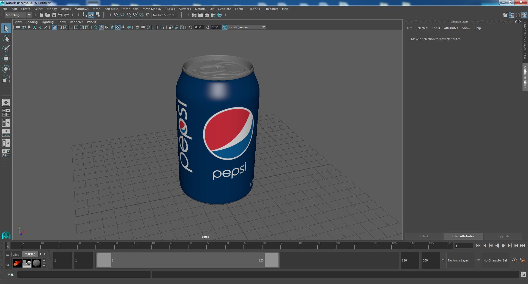528x284 pixels.
Task: Go to start of playback range
Action: [x=478, y=246]
